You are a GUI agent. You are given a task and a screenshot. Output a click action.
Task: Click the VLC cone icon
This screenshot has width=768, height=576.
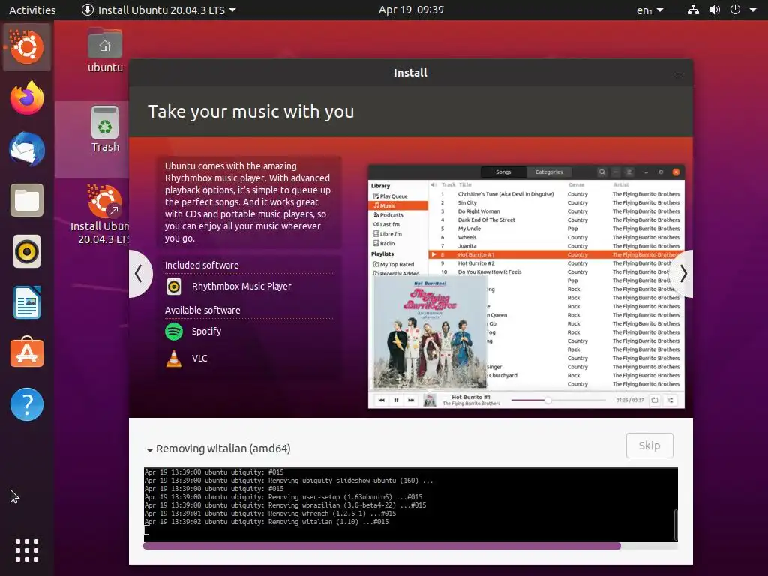(173, 358)
